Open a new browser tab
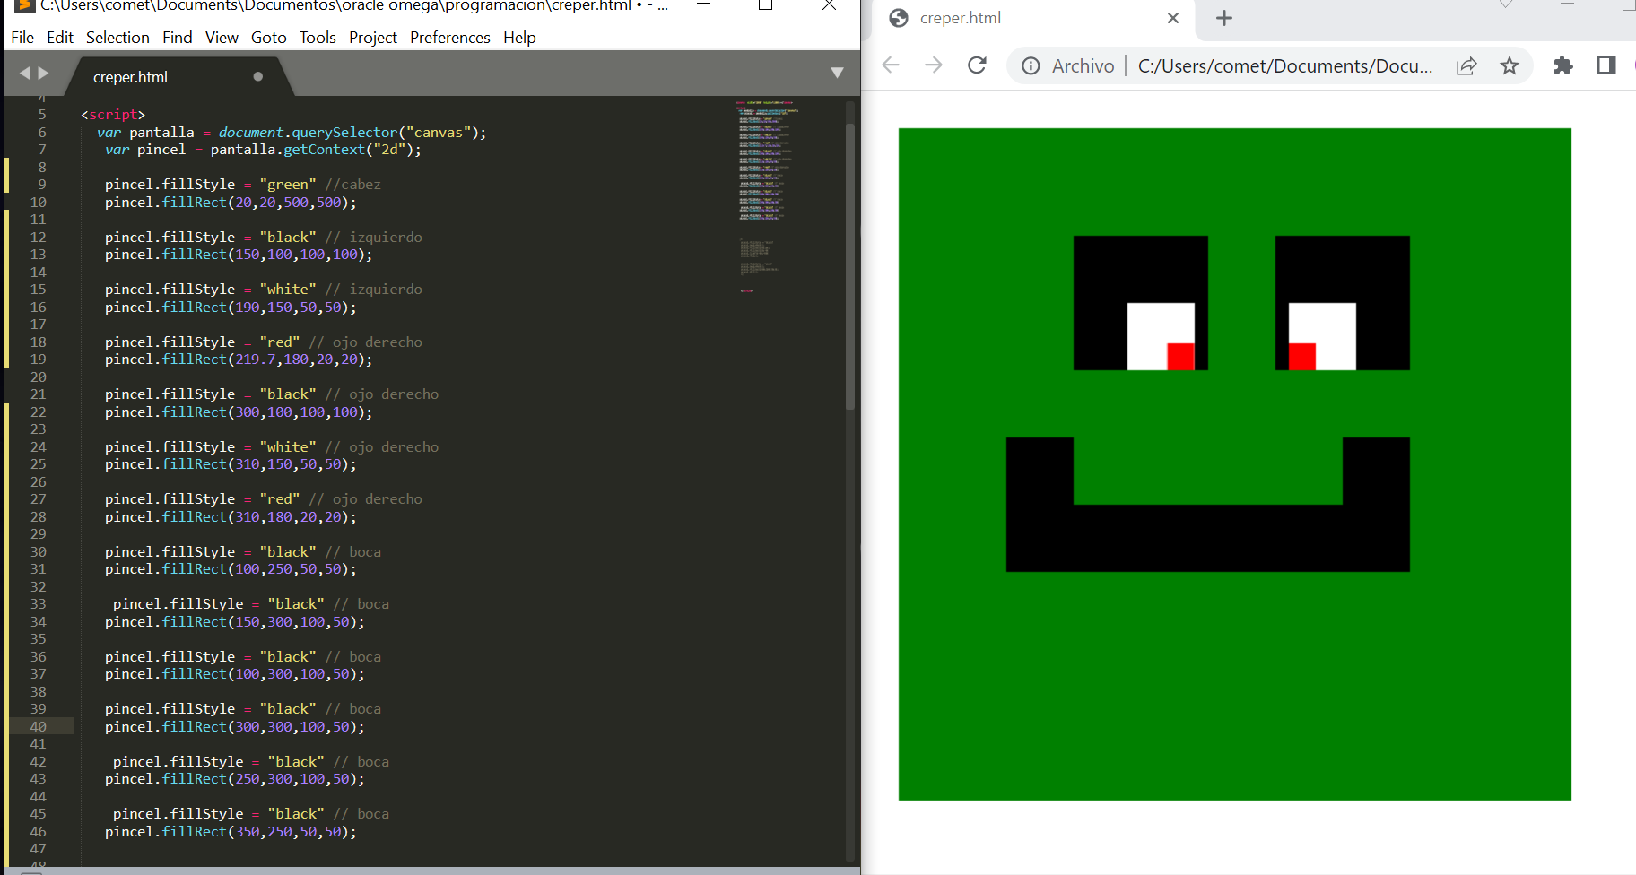 pos(1224,18)
